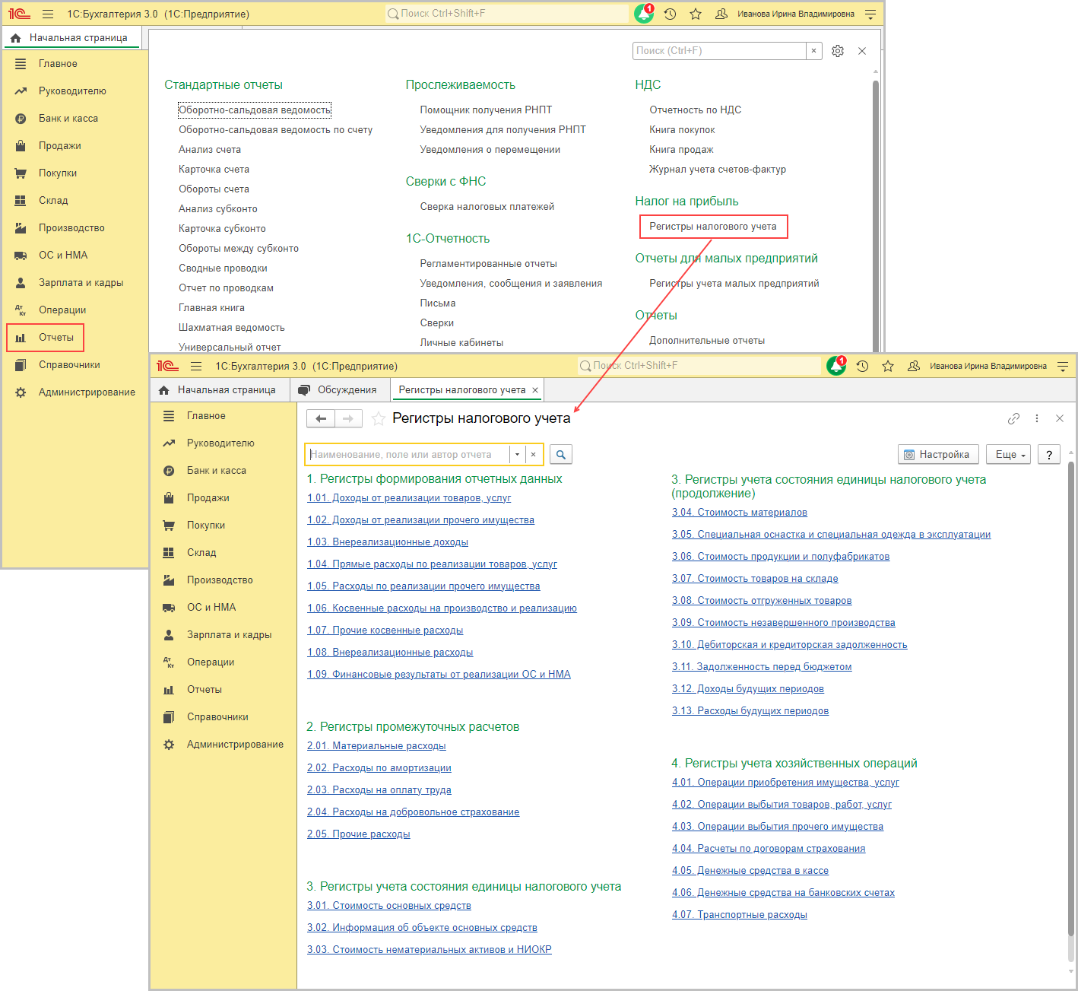This screenshot has height=991, width=1078.
Task: Open hamburger menu in back window
Action: (x=48, y=14)
